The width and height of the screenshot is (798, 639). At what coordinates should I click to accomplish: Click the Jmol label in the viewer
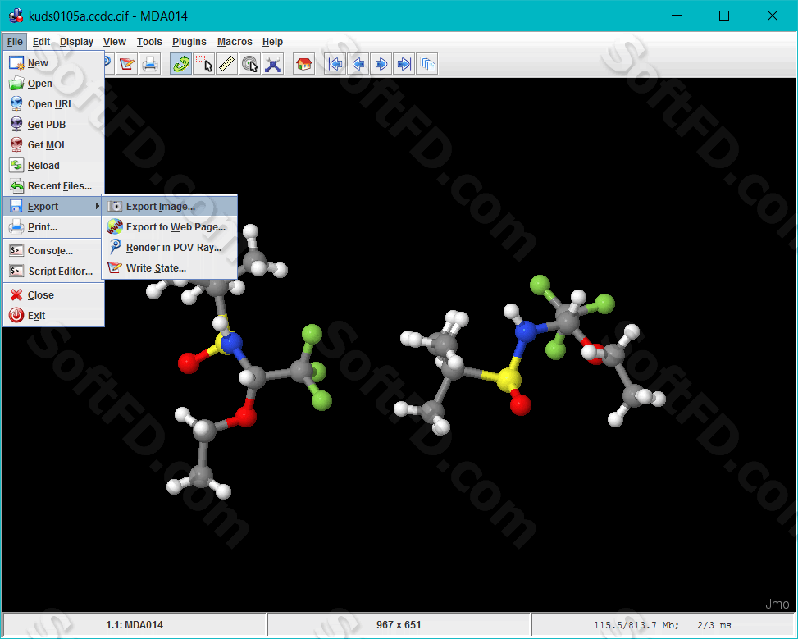pos(778,604)
